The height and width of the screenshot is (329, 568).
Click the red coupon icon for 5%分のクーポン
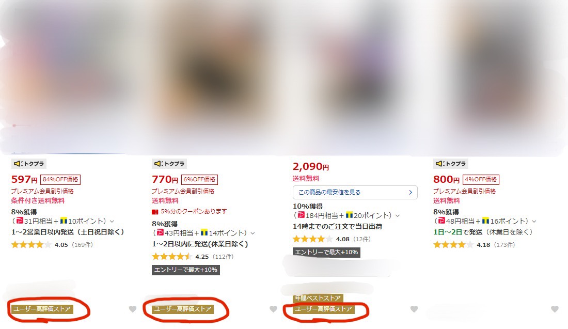pos(155,212)
